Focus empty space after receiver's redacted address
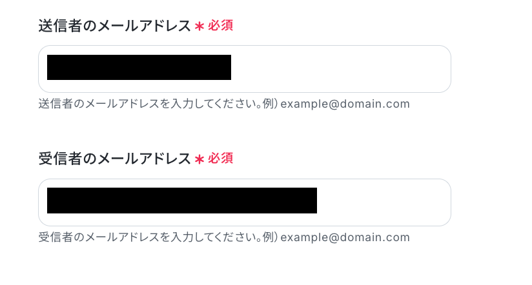This screenshot has width=532, height=285. (x=382, y=202)
